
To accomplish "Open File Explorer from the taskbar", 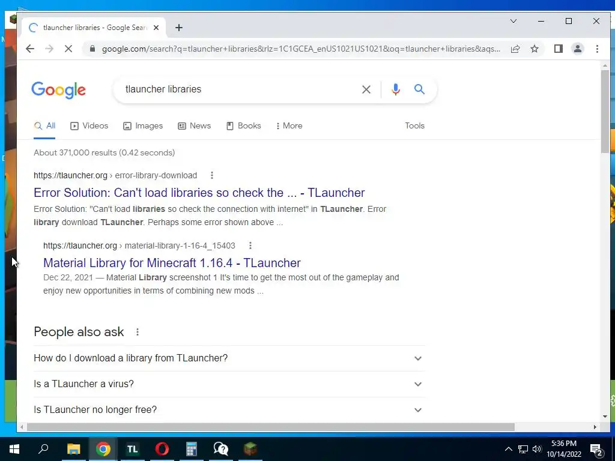I will (x=73, y=449).
